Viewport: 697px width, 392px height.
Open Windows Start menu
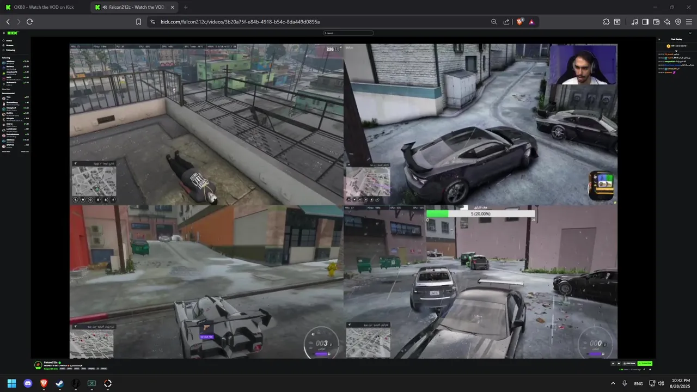click(11, 383)
